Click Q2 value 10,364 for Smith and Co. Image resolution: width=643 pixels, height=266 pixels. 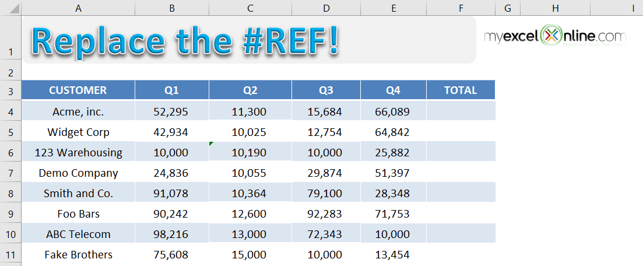(250, 193)
